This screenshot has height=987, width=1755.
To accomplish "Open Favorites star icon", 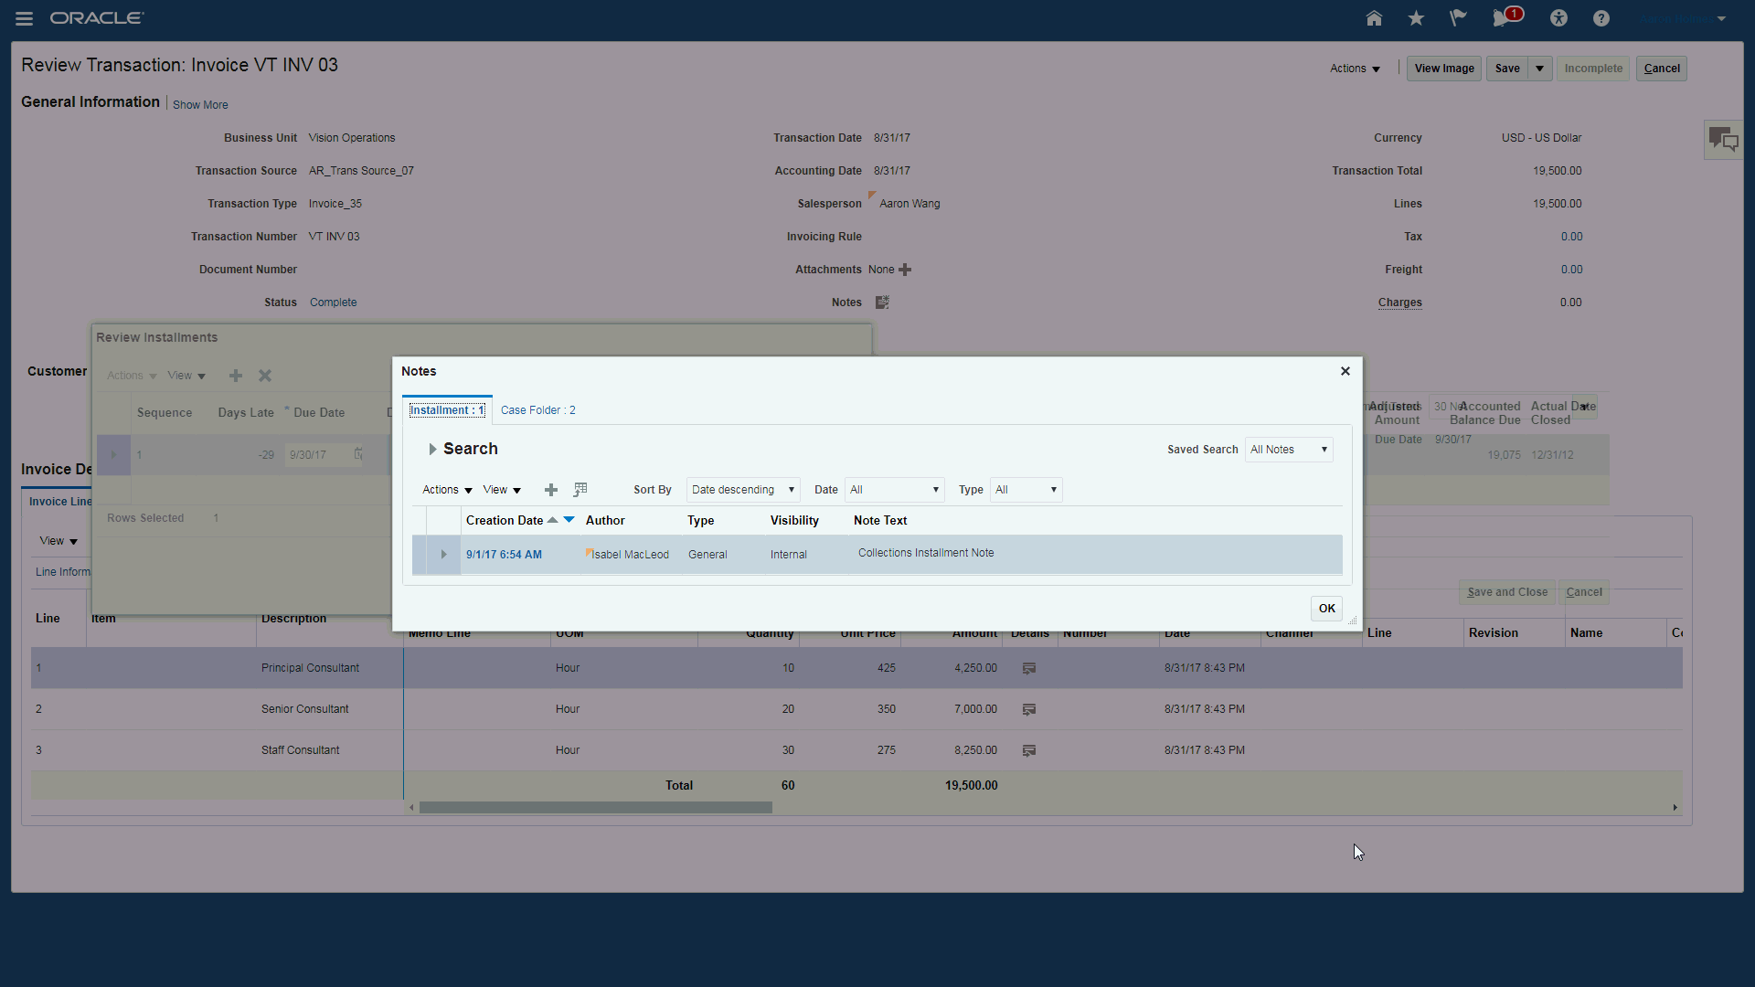I will click(x=1416, y=18).
